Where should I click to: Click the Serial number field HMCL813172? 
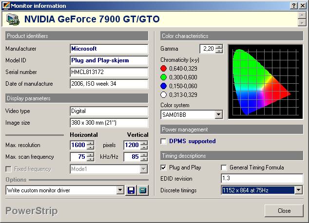pyautogui.click(x=109, y=72)
